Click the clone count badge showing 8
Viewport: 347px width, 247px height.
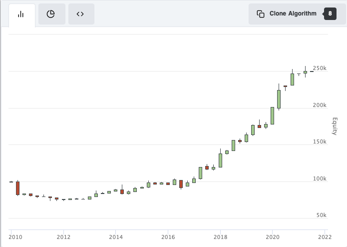pyautogui.click(x=330, y=14)
